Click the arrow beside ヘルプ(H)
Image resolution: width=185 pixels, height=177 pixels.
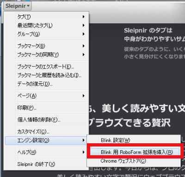pyautogui.click(x=83, y=152)
